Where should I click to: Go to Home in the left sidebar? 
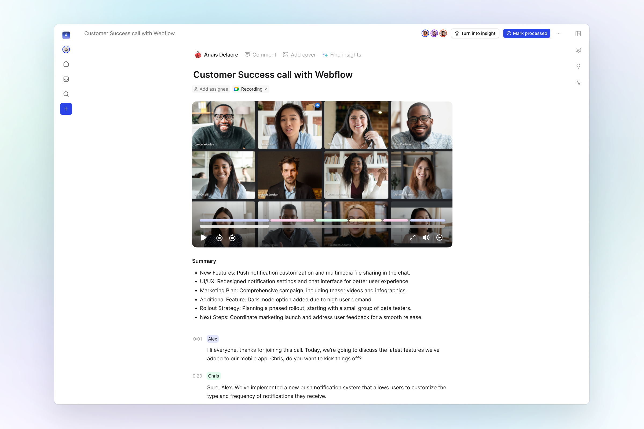point(66,64)
